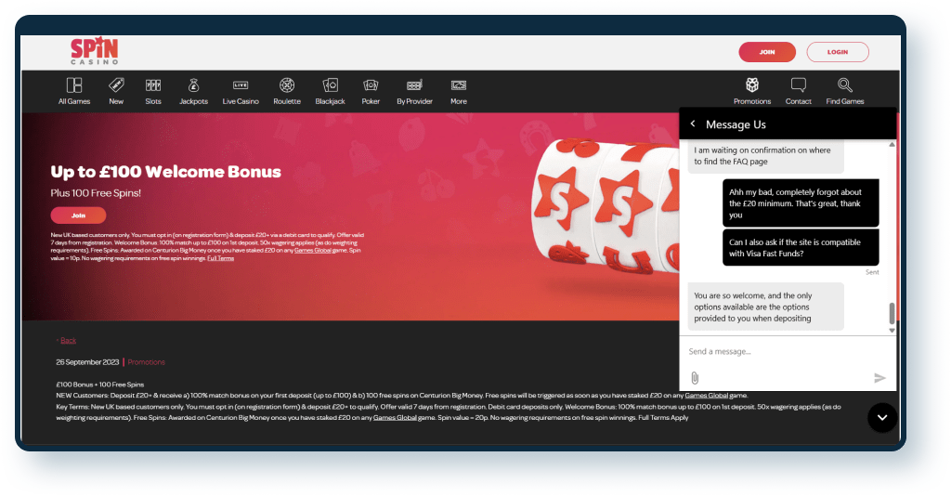This screenshot has width=951, height=496.
Task: Open the Full Terms link in banner
Action: [x=220, y=258]
